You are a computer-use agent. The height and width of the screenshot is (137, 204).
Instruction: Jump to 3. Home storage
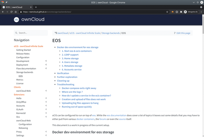click(70, 58)
